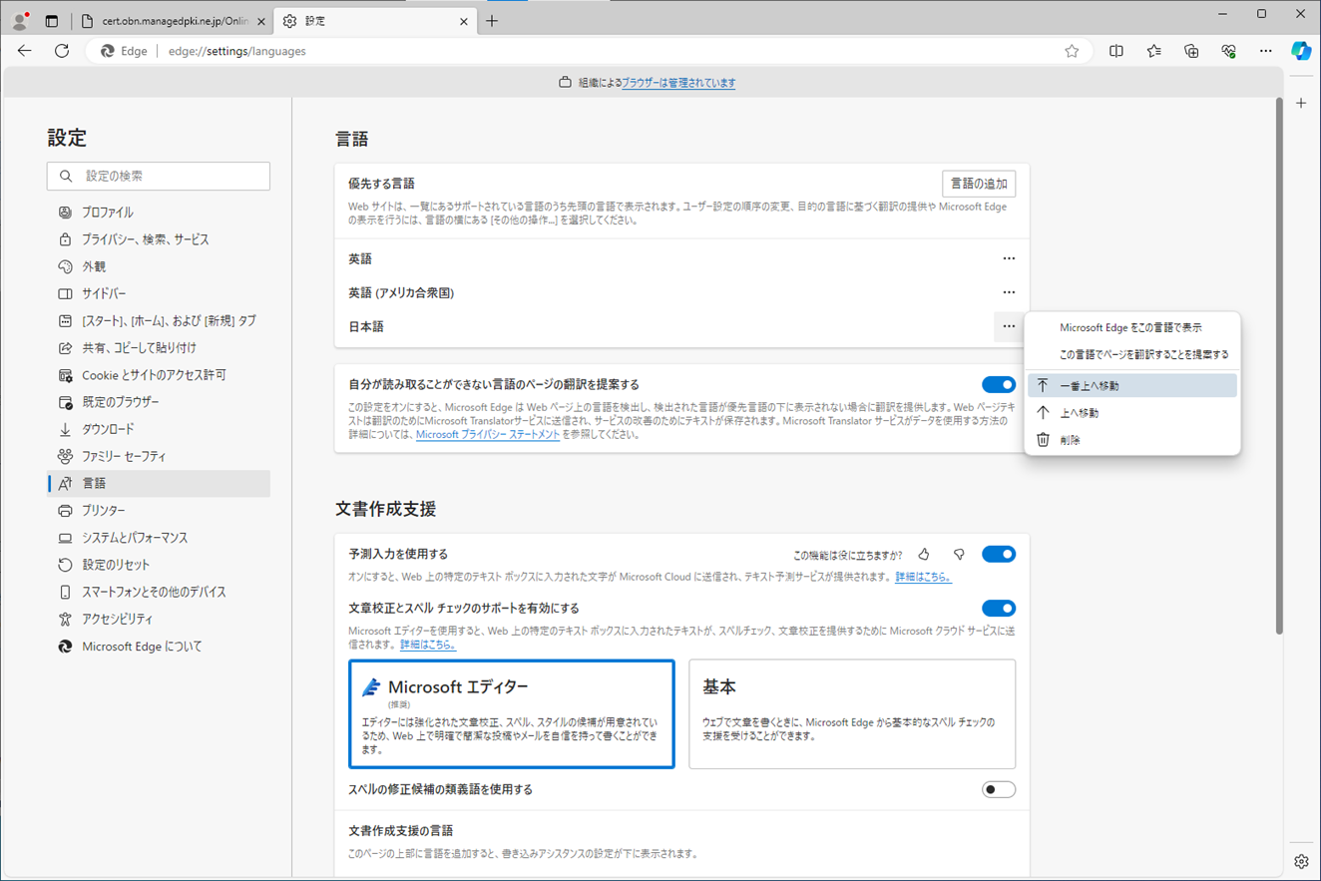Click the settings page vertical scrollbar
Image resolution: width=1321 pixels, height=881 pixels.
pos(1278,364)
